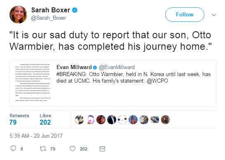Open the family statement document thumbnail

[33, 83]
